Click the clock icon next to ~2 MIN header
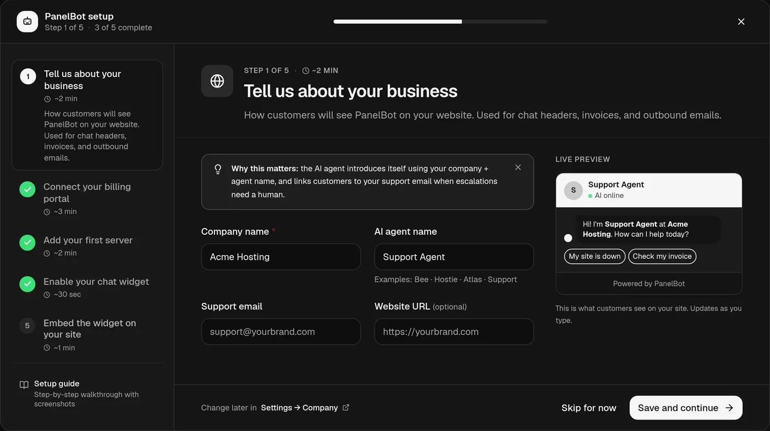 pyautogui.click(x=306, y=71)
